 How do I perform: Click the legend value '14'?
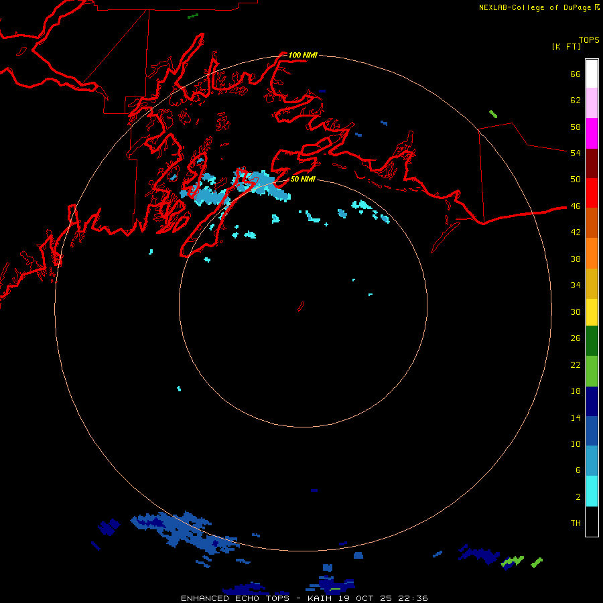(576, 417)
